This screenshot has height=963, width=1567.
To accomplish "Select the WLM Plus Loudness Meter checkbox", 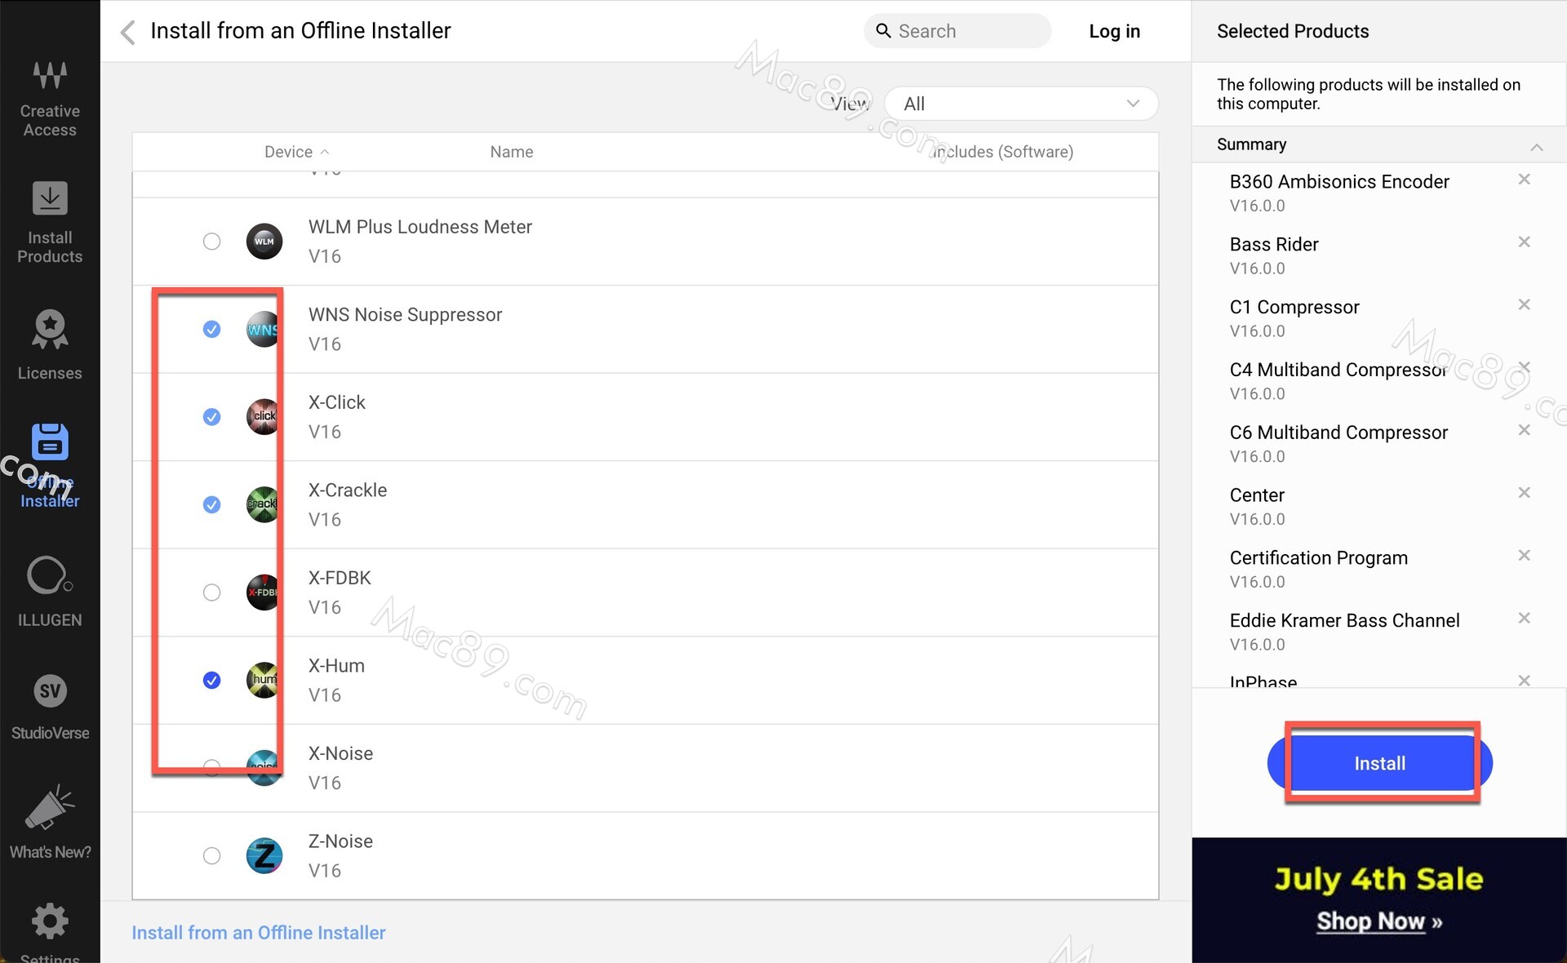I will coord(211,242).
